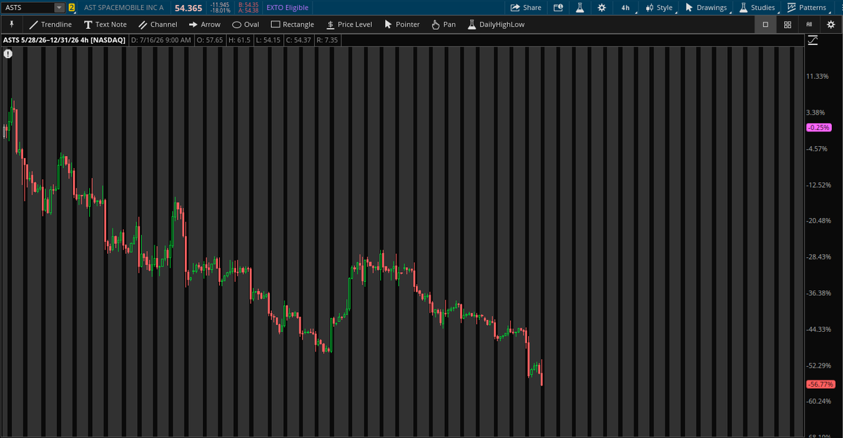The image size is (843, 438).
Task: Click the -18.01% change value
Action: 221,11
